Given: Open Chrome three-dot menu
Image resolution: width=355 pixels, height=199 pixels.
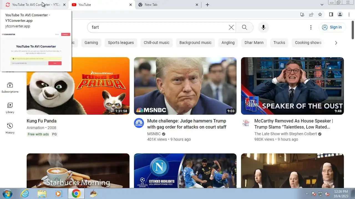Looking at the screenshot, I should coord(349,14).
